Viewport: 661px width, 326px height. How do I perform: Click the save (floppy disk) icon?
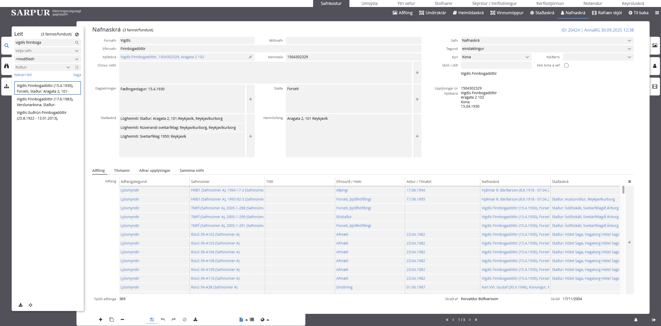coord(152,320)
